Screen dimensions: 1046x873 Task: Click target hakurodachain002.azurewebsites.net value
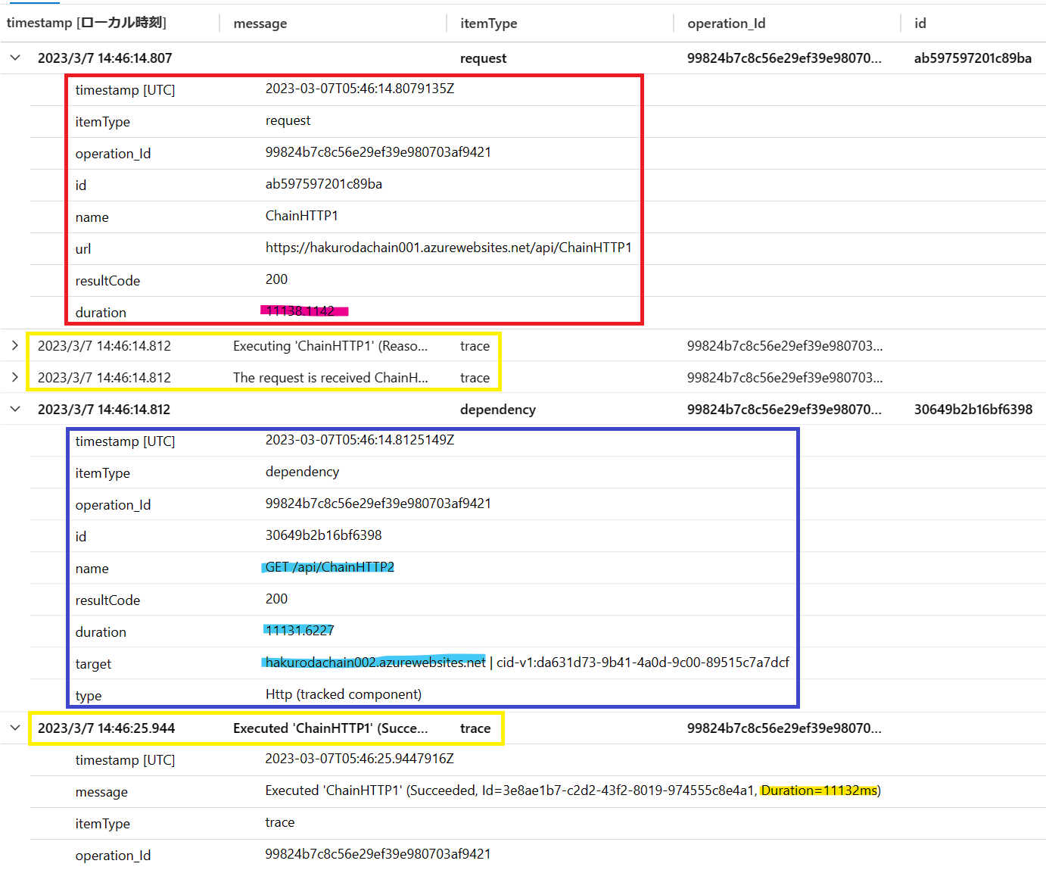pyautogui.click(x=375, y=663)
